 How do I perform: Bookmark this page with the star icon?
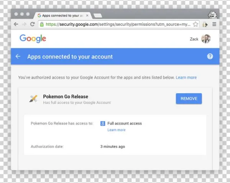(x=195, y=24)
